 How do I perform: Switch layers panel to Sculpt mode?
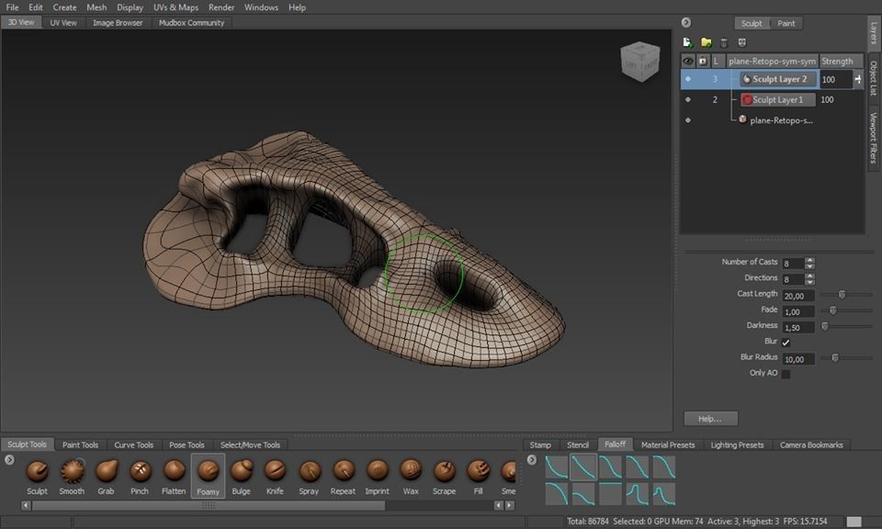[751, 23]
